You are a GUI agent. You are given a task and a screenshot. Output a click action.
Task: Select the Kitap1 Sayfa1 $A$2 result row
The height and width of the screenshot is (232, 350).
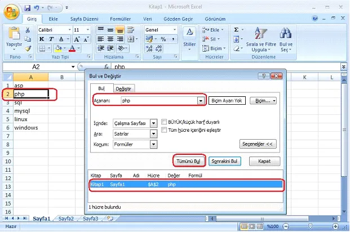click(x=186, y=184)
